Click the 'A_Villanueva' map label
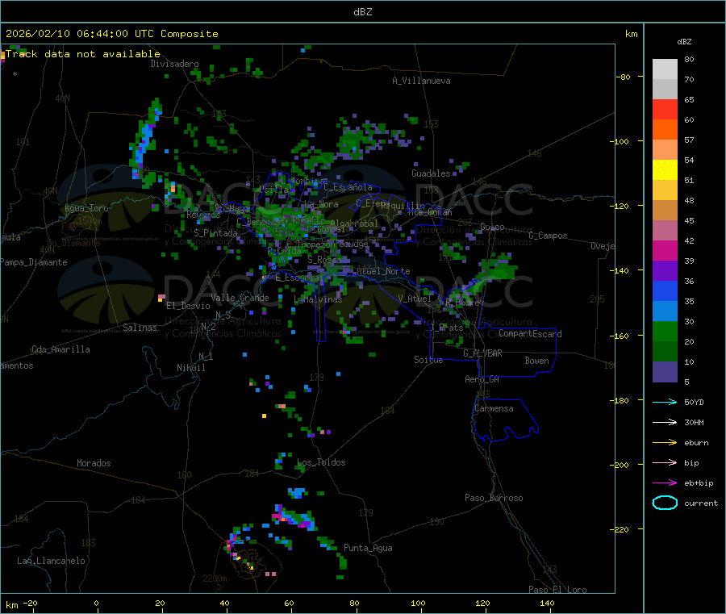Image resolution: width=726 pixels, height=614 pixels. click(421, 81)
